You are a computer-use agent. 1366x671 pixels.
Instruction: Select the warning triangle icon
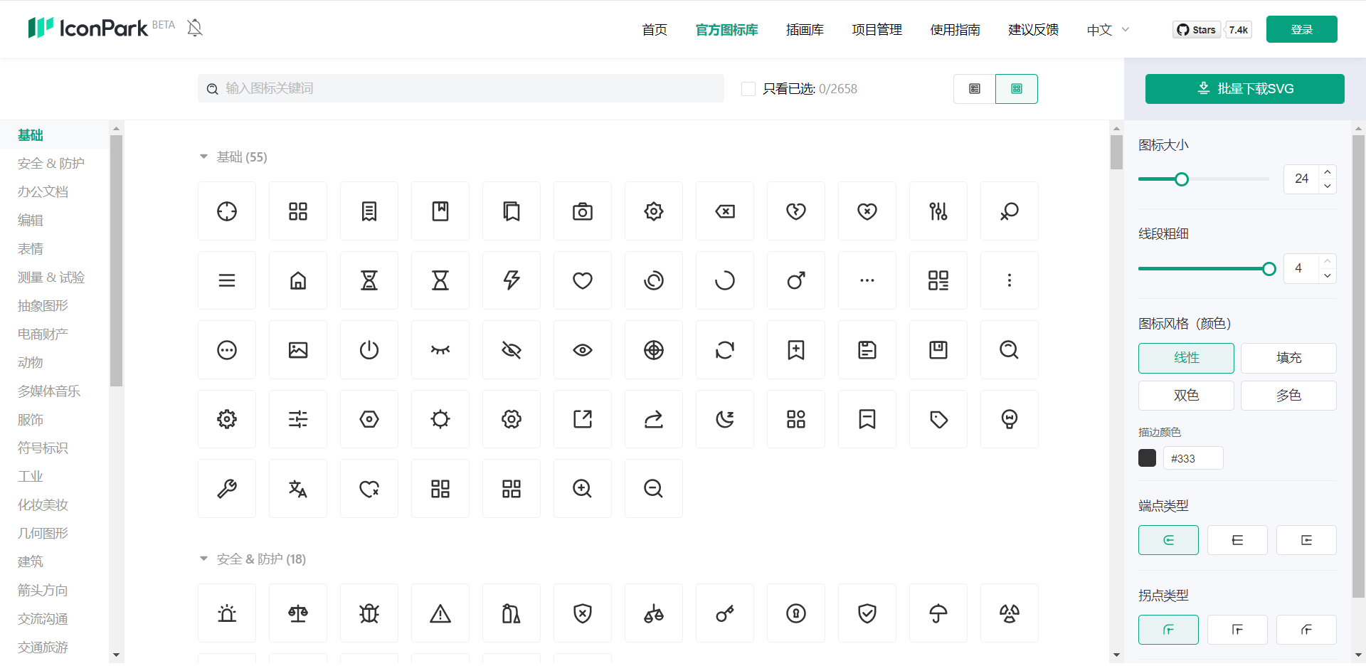[440, 613]
